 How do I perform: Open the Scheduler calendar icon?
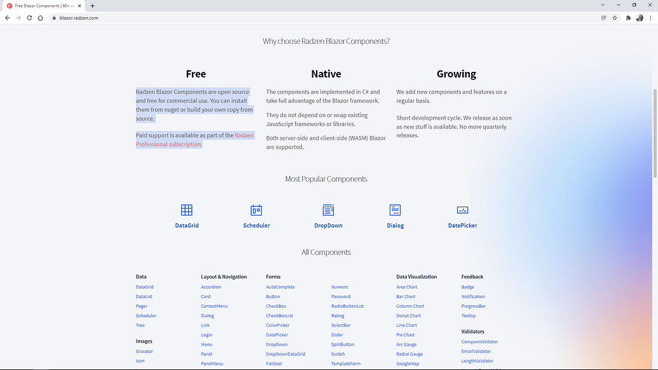click(x=256, y=210)
